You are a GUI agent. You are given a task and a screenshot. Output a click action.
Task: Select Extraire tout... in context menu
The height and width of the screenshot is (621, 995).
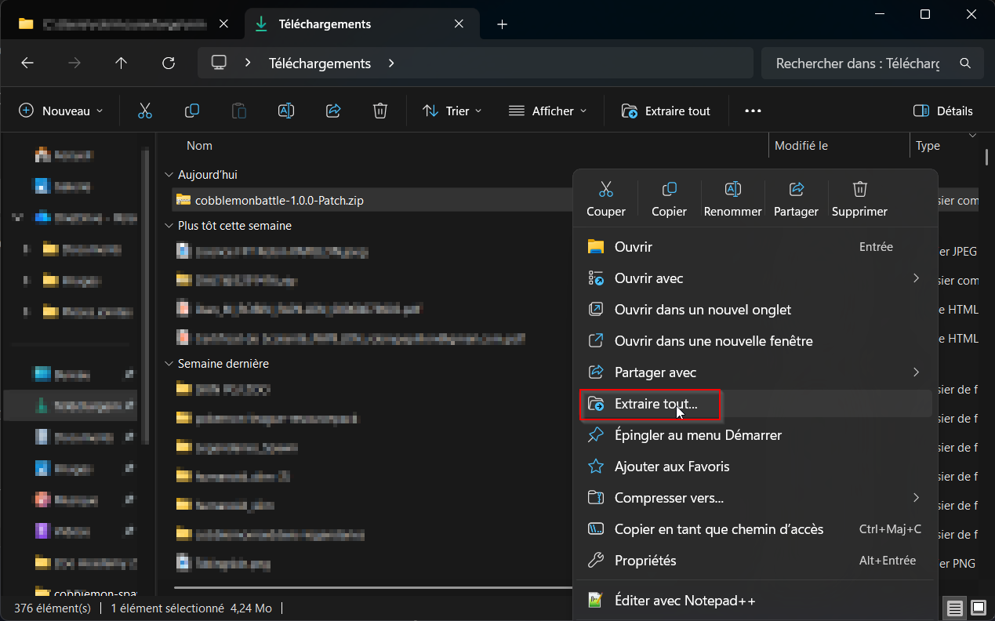655,404
